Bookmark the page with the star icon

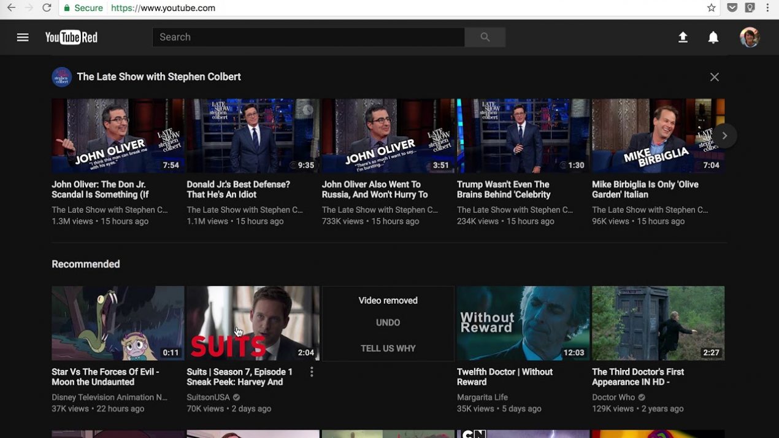click(x=712, y=8)
